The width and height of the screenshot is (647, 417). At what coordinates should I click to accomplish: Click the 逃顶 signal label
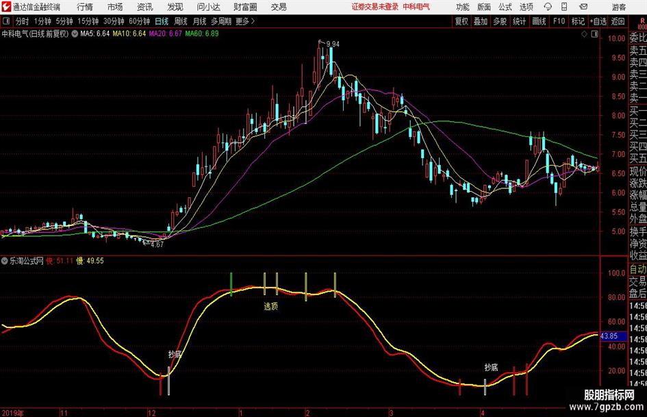[271, 306]
